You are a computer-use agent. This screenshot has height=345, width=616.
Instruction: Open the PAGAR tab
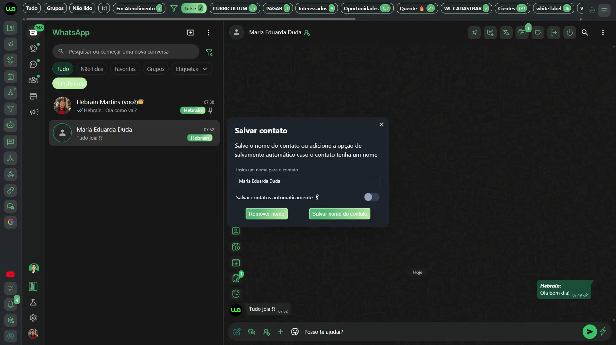[x=277, y=8]
